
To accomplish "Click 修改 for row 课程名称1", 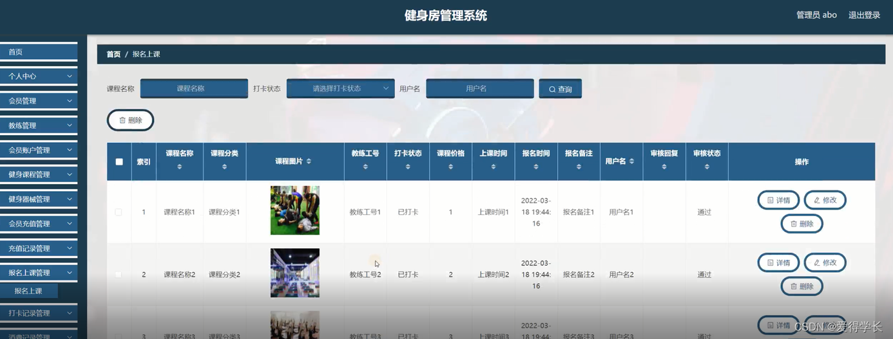I will 825,200.
